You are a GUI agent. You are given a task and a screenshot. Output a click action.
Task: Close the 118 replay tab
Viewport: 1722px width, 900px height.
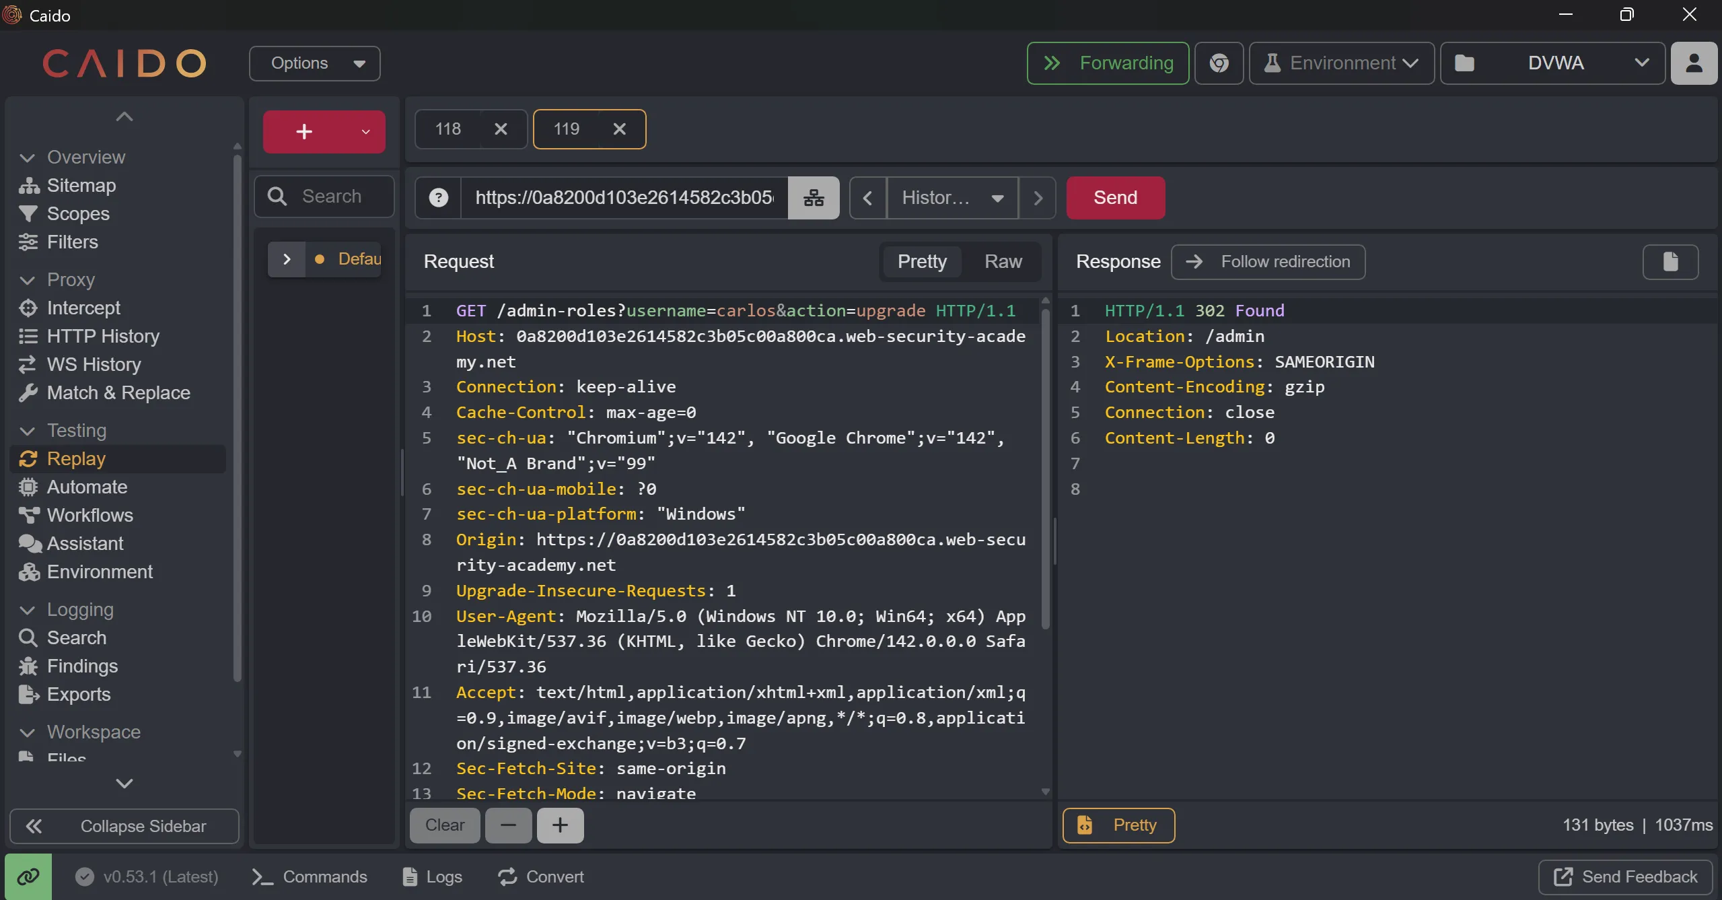[x=501, y=129]
